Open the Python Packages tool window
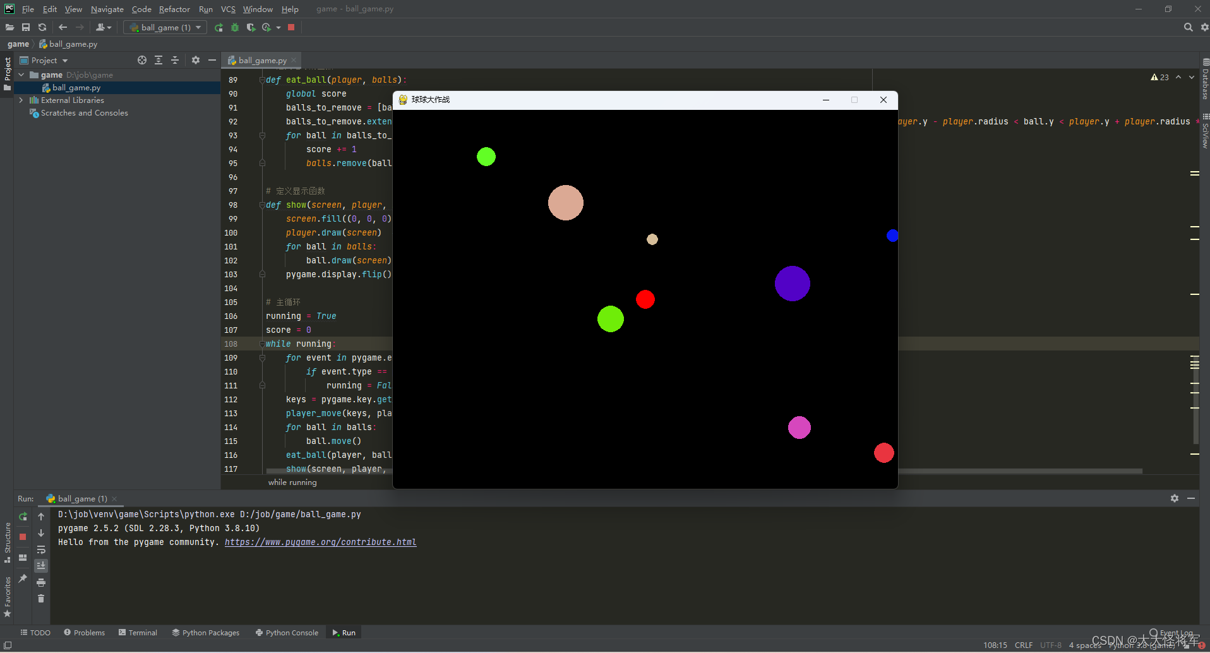1210x653 pixels. [x=206, y=632]
